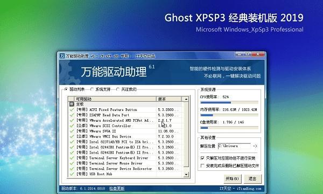Image resolution: width=323 pixels, height=194 pixels.
Task: Click 驱动版本 6.1.2014.0318 status text
Action: point(83,188)
